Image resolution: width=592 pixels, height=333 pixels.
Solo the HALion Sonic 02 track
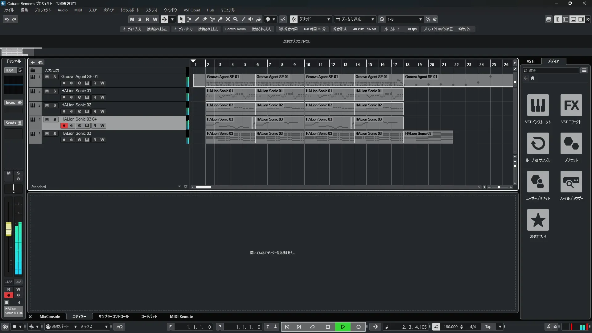click(x=55, y=105)
